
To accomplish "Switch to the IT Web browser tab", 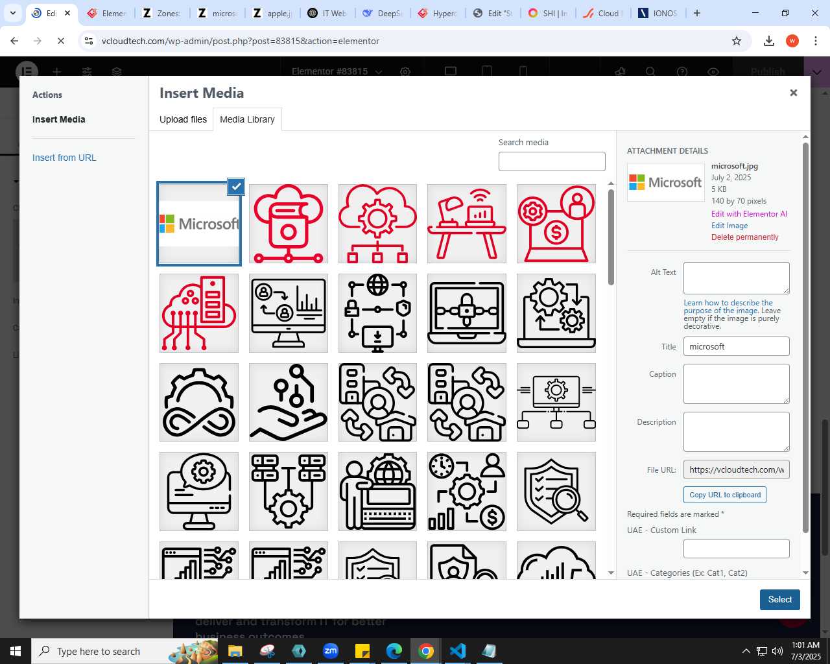I will point(328,13).
